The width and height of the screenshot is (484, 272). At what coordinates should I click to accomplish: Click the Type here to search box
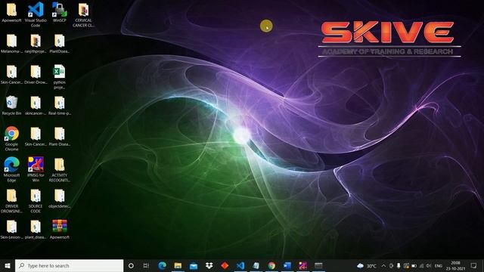click(69, 265)
